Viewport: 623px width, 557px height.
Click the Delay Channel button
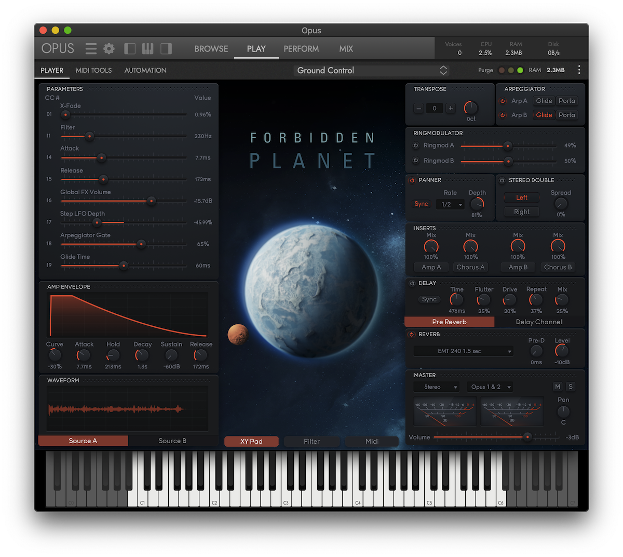(539, 322)
